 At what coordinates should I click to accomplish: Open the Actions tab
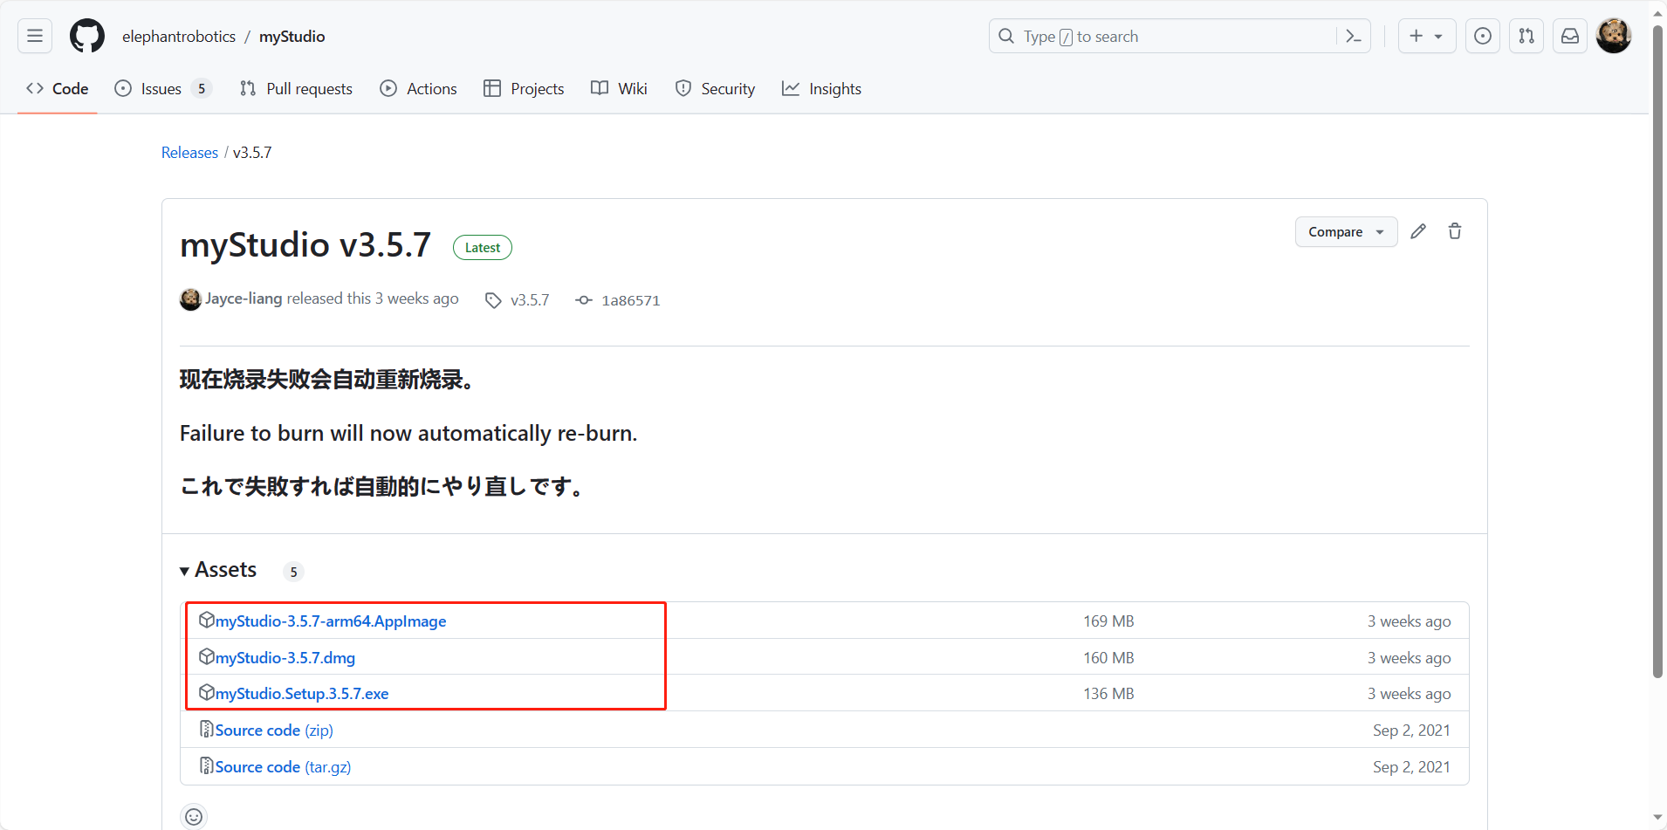pyautogui.click(x=418, y=88)
